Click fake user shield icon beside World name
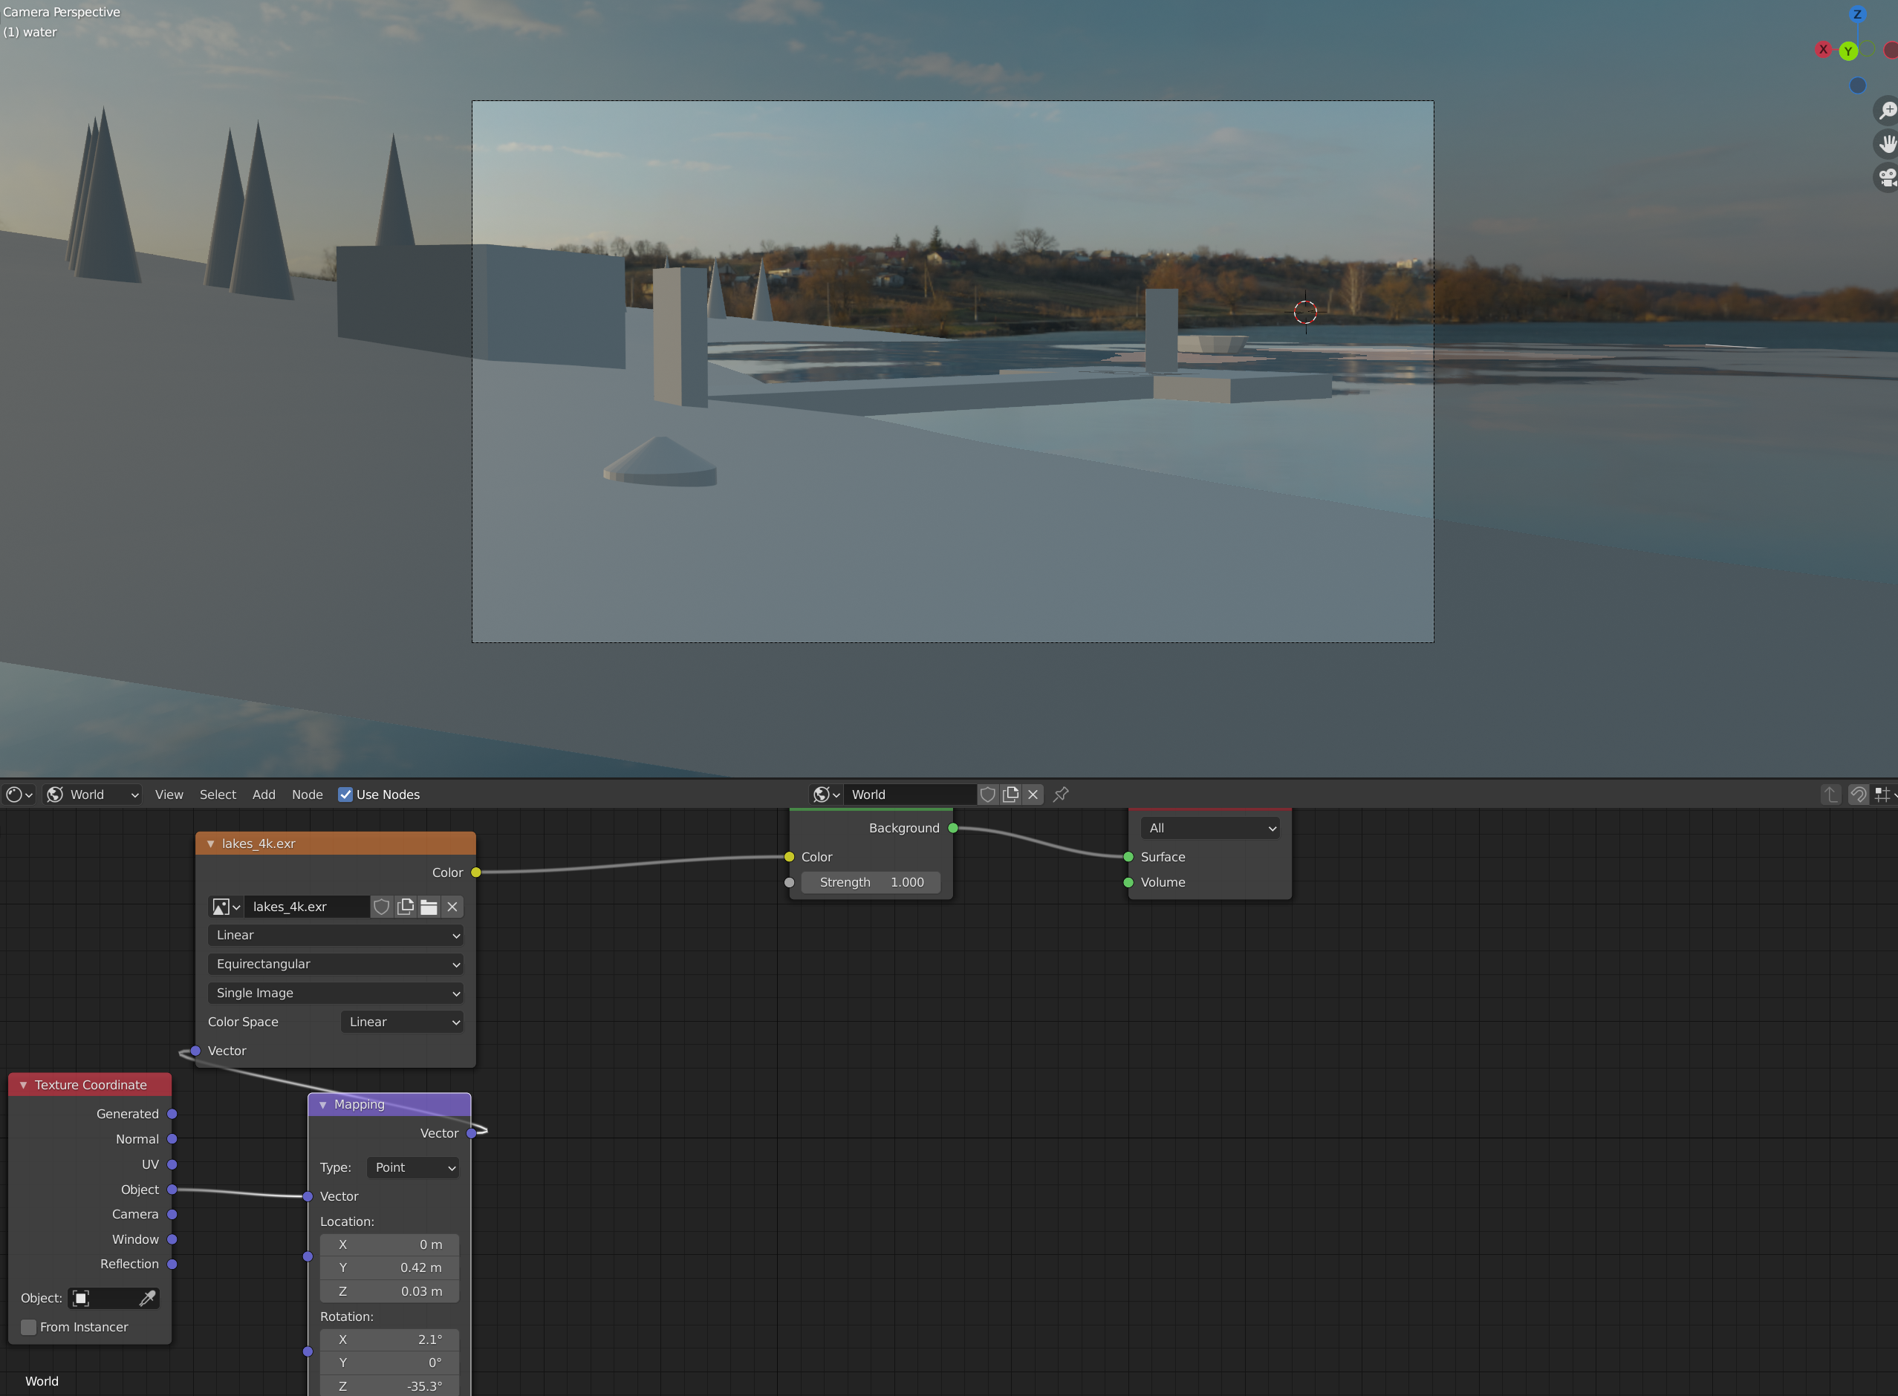Image resolution: width=1898 pixels, height=1396 pixels. (x=987, y=795)
